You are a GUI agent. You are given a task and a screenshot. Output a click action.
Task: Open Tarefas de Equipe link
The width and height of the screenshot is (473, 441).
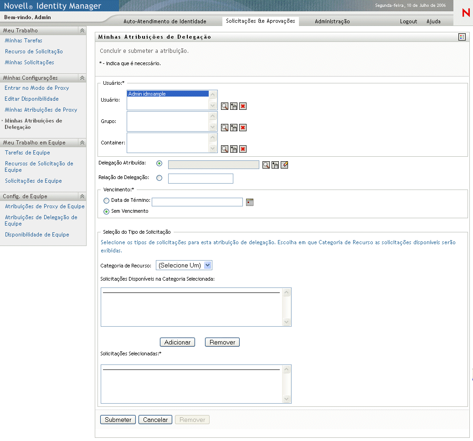[x=27, y=153]
